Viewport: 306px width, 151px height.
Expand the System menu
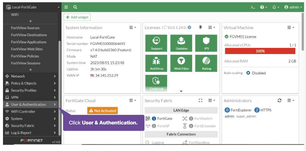coord(31,119)
